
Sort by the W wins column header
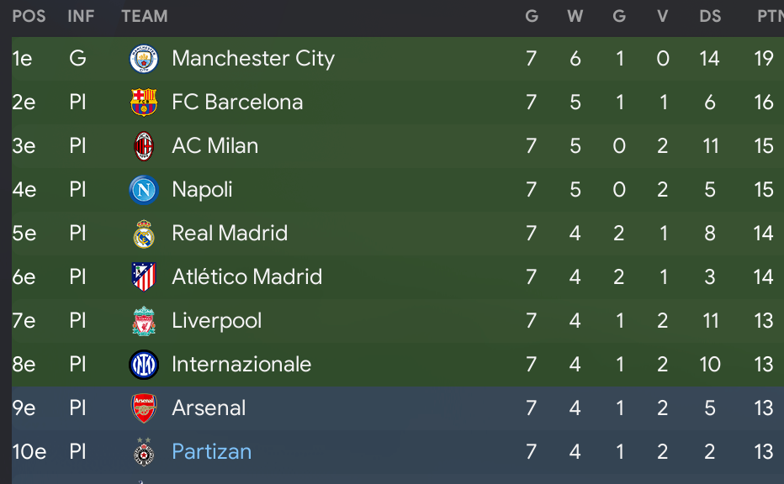click(x=575, y=17)
